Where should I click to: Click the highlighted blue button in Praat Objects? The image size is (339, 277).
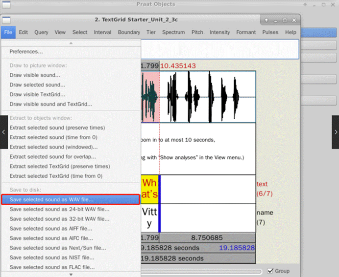tap(319, 33)
